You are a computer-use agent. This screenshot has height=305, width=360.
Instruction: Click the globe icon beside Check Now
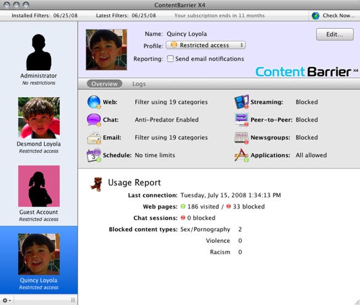click(316, 15)
